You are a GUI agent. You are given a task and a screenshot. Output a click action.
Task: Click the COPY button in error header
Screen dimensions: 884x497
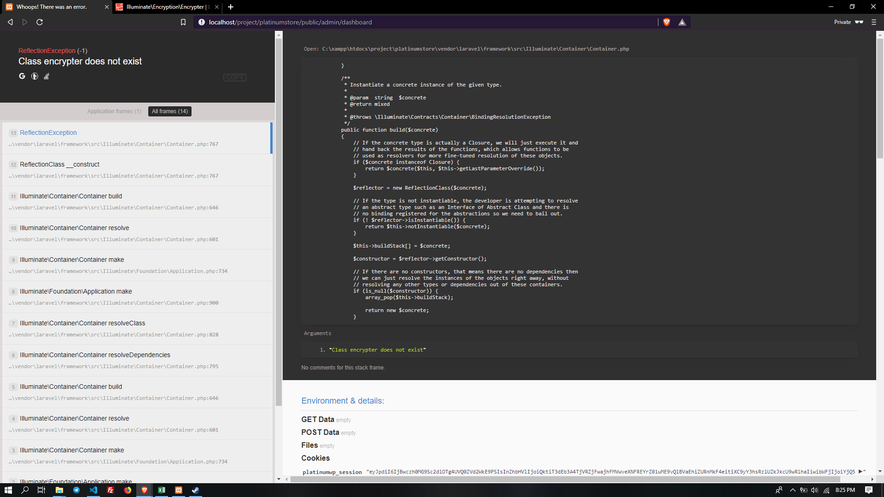click(x=235, y=78)
